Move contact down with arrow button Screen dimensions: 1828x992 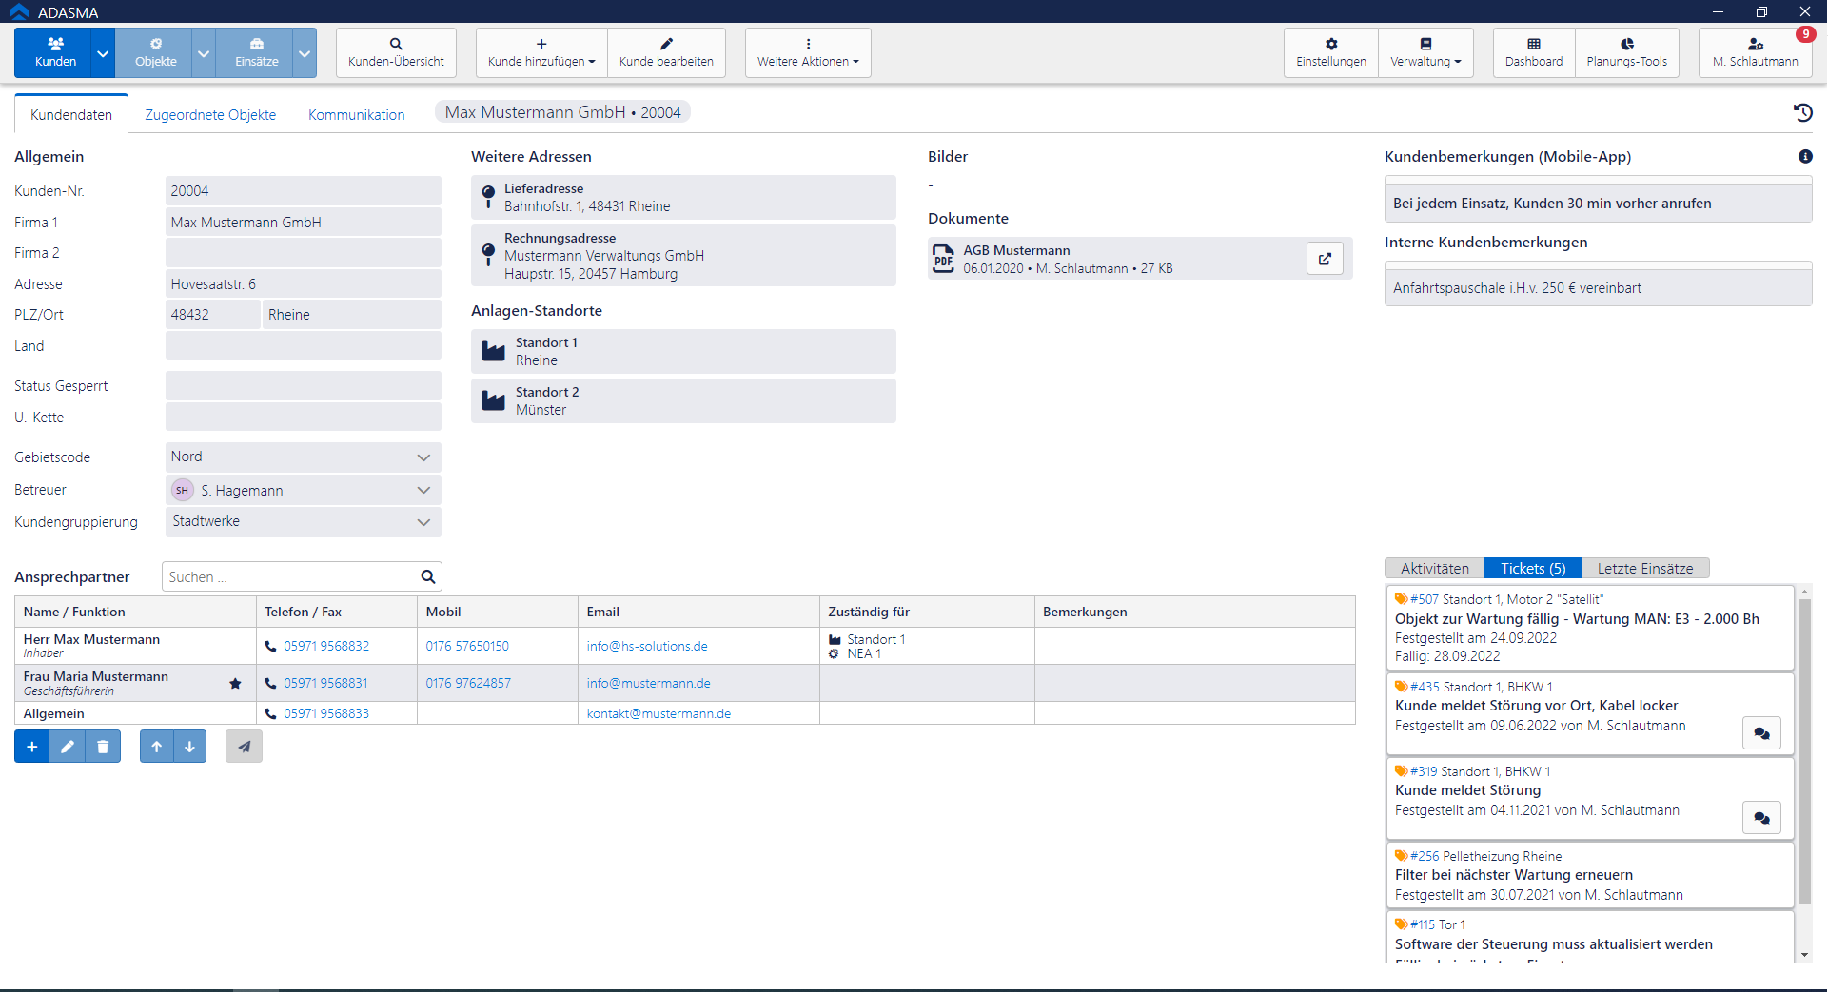pos(190,747)
